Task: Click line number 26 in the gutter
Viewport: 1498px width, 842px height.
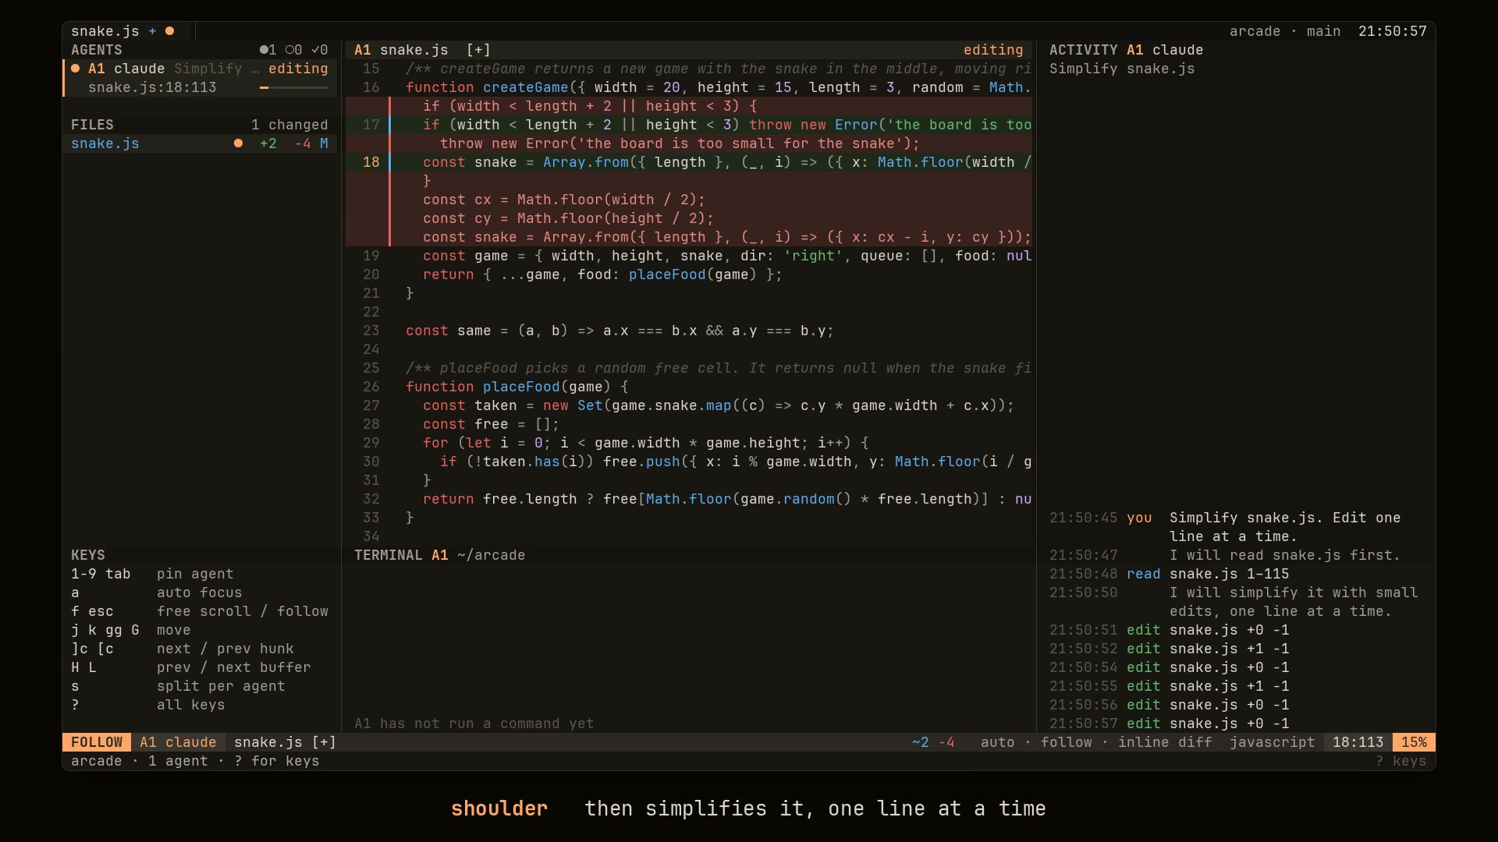Action: pyautogui.click(x=371, y=387)
